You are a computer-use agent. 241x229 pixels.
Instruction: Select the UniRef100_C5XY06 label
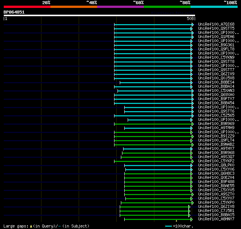(x=216, y=169)
